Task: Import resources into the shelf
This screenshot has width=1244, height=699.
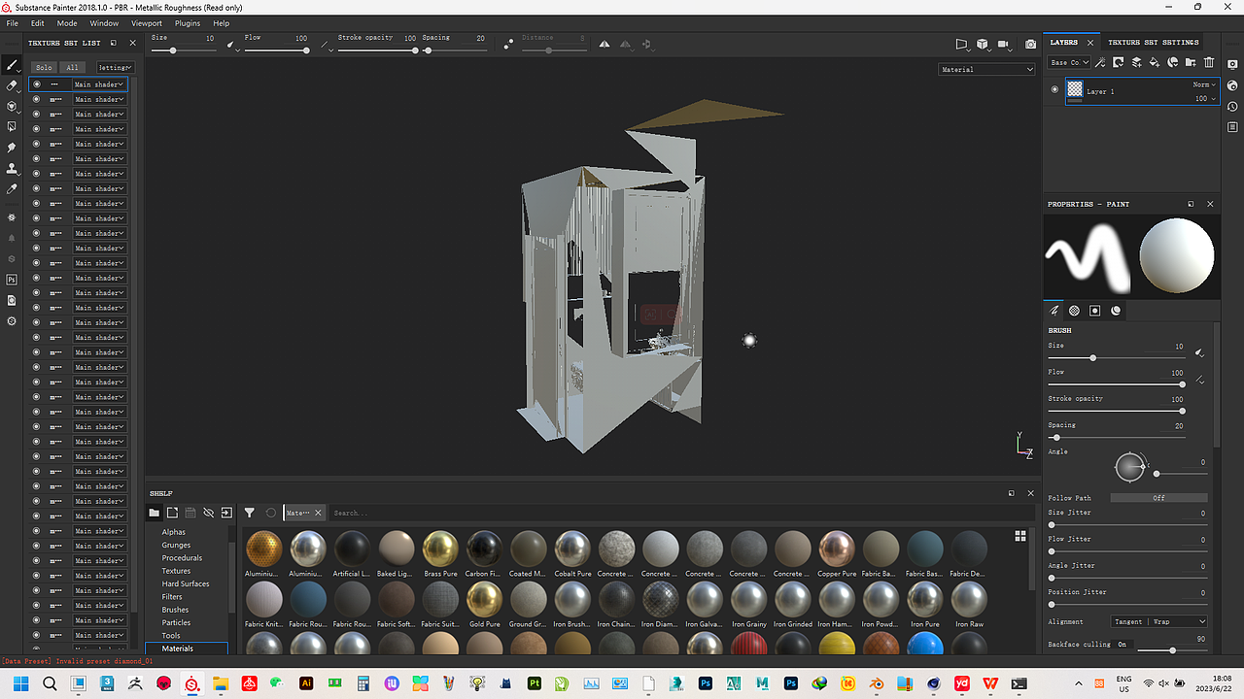Action: point(226,513)
